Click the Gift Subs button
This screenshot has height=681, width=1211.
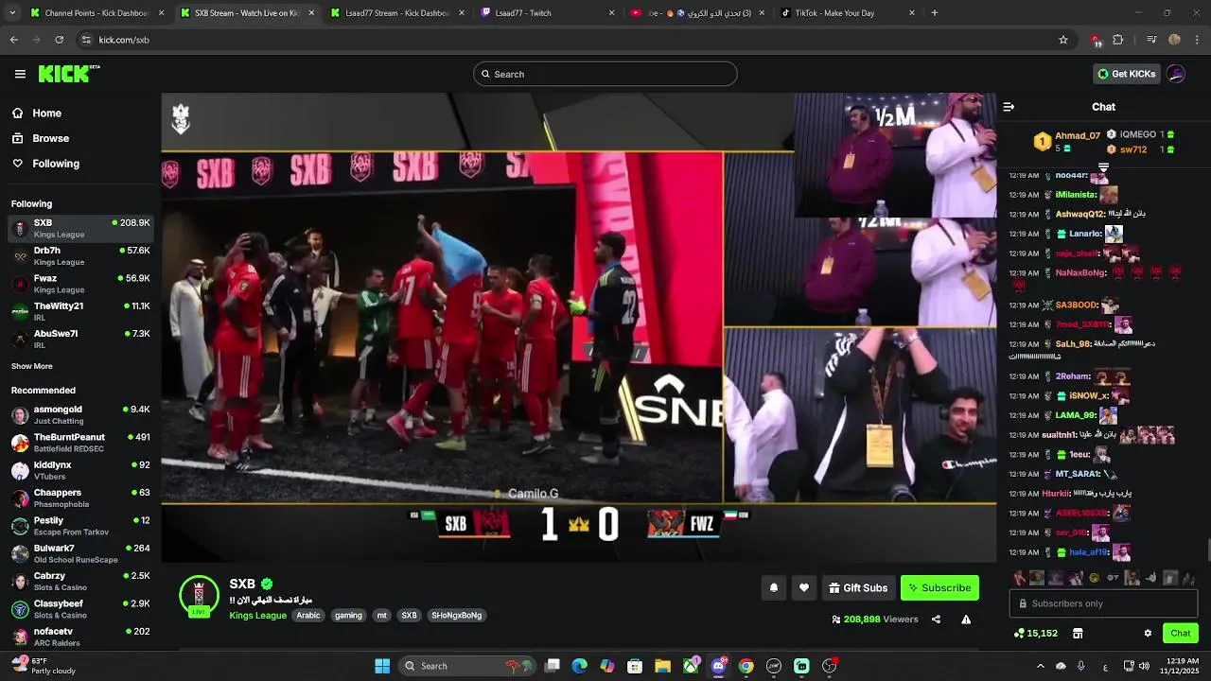tap(858, 587)
